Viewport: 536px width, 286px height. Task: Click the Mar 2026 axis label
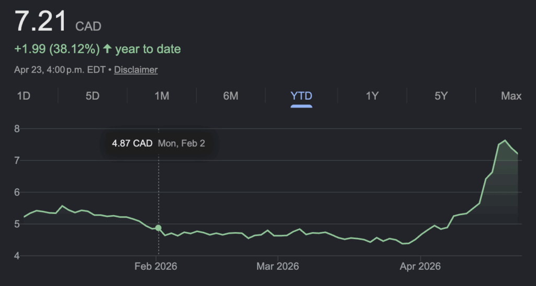coord(277,266)
